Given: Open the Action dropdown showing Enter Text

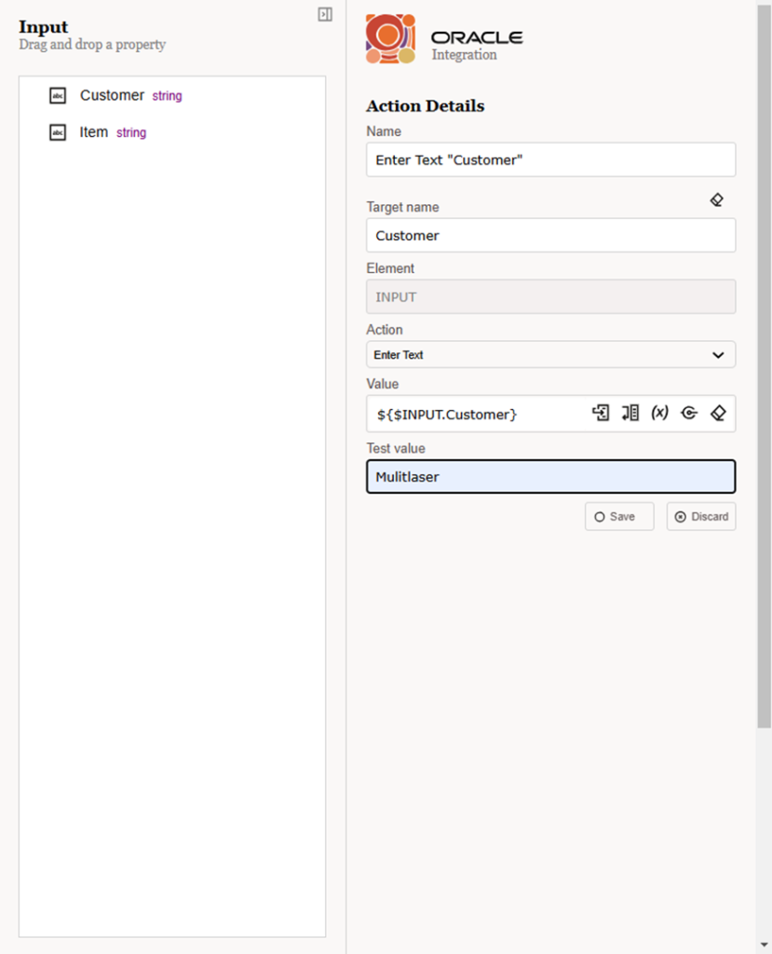Looking at the screenshot, I should (x=718, y=355).
